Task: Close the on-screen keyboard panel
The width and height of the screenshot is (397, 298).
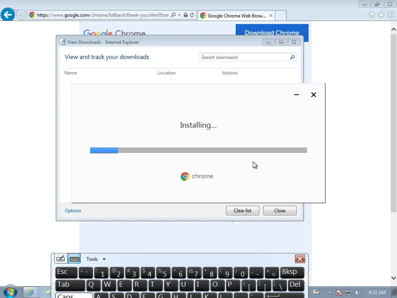Action: click(x=300, y=259)
